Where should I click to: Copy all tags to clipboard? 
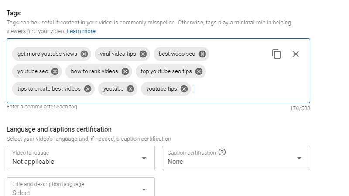click(x=276, y=54)
